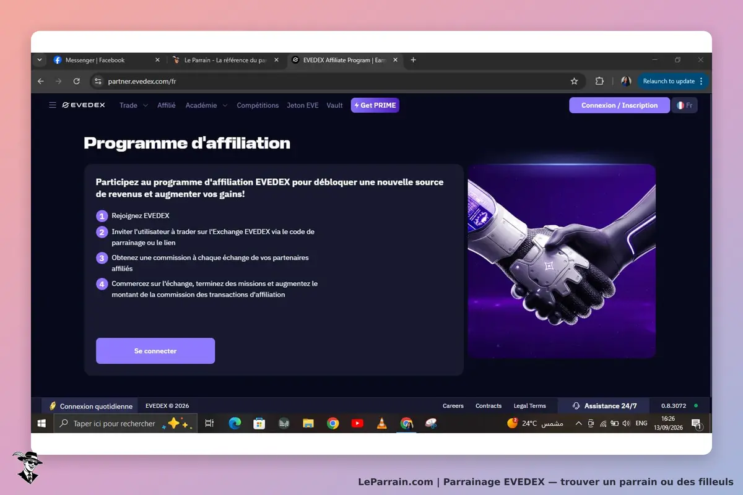
Task: View site information icon in address bar
Action: pos(97,81)
